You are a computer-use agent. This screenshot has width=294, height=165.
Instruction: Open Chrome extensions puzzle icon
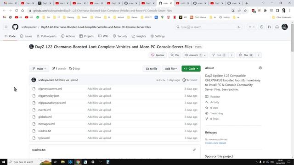click(265, 11)
